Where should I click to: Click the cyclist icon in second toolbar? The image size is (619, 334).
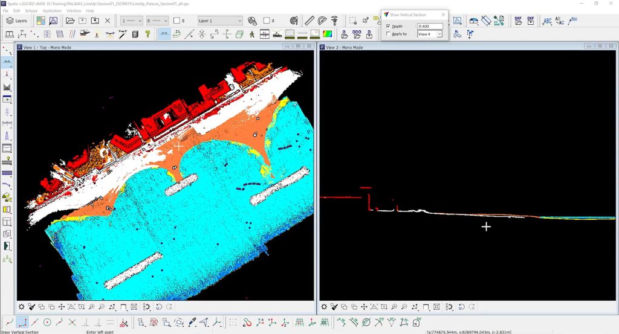[457, 34]
